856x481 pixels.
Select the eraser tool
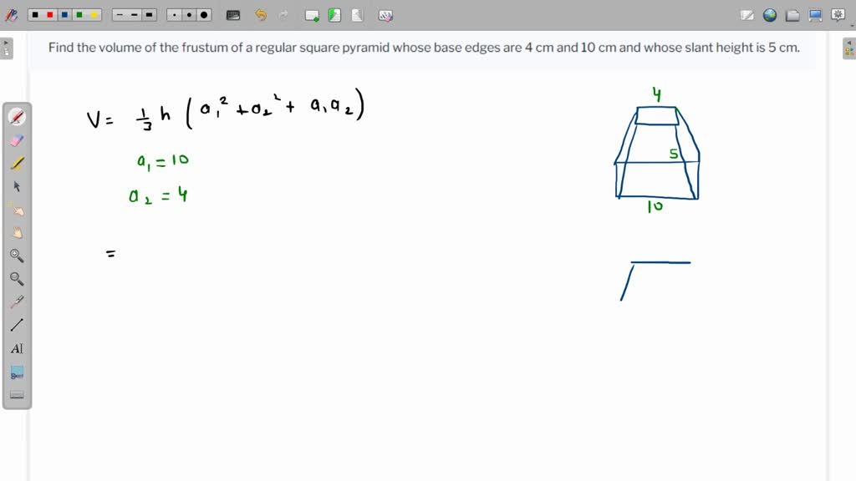(16, 140)
